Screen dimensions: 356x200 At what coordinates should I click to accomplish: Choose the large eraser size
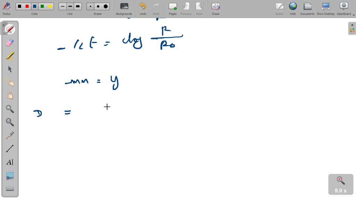coord(106,6)
